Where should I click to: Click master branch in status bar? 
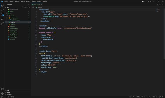[x=4, y=97]
